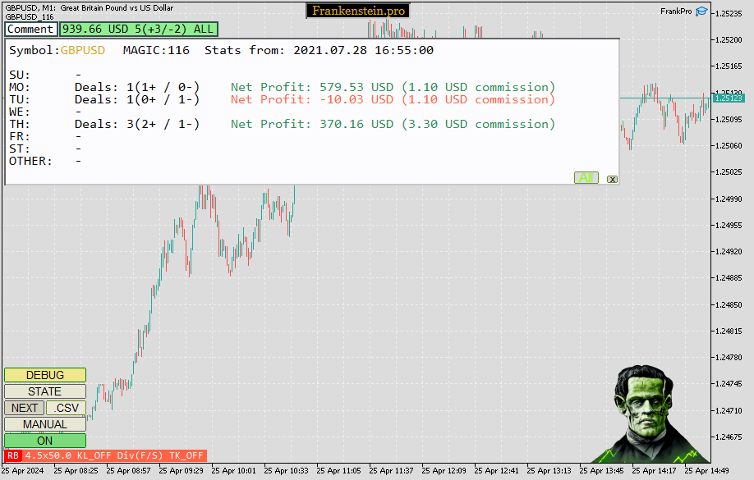This screenshot has height=480, width=754.
Task: Switch the EA ON toggle off
Action: 44,441
